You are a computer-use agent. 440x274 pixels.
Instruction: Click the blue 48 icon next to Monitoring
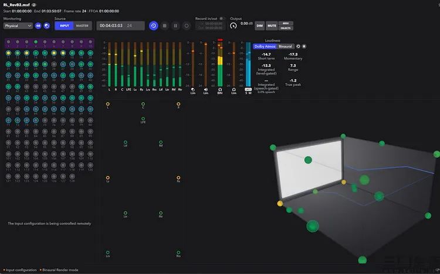tap(38, 26)
